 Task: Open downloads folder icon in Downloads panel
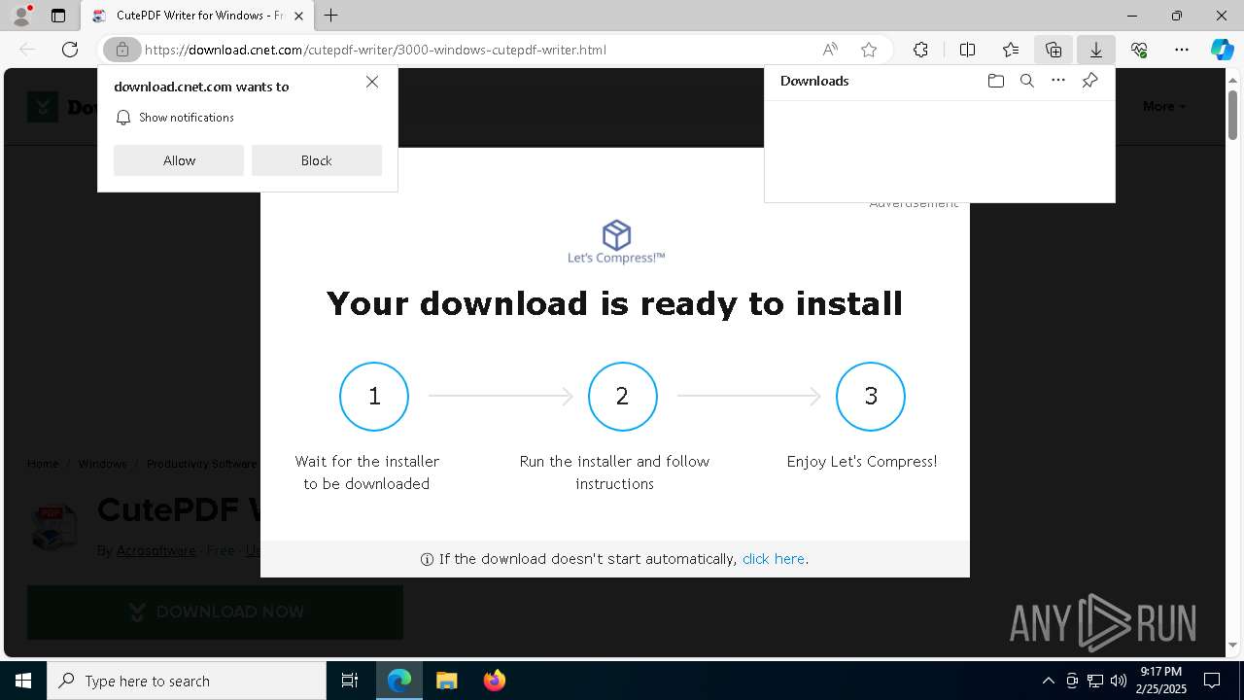[x=995, y=81]
